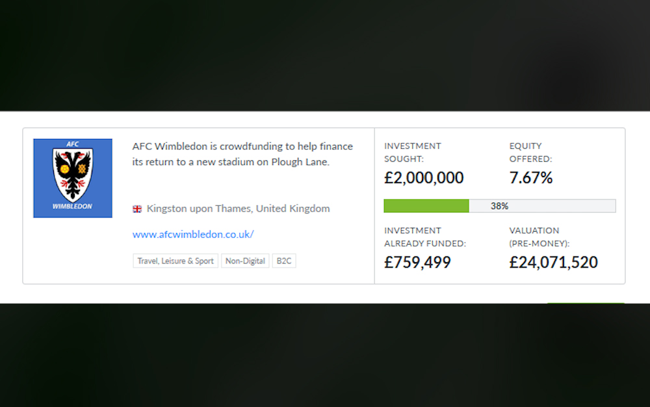Click the 38% progress label
The width and height of the screenshot is (650, 407).
(499, 206)
